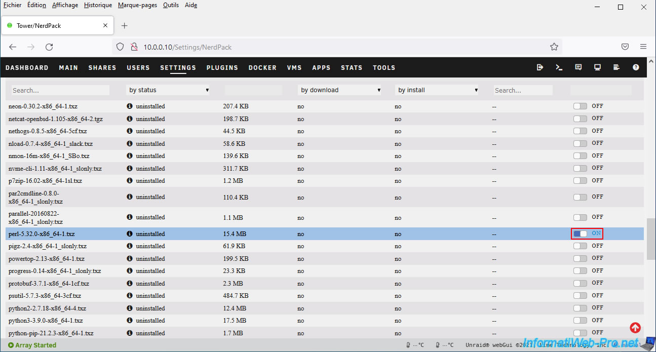Navigate to the DASHBOARD page
The width and height of the screenshot is (656, 352).
click(27, 68)
